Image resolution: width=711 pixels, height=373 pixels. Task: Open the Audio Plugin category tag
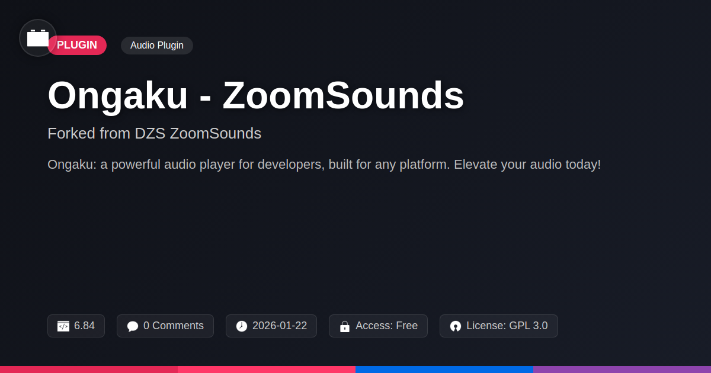tap(157, 46)
